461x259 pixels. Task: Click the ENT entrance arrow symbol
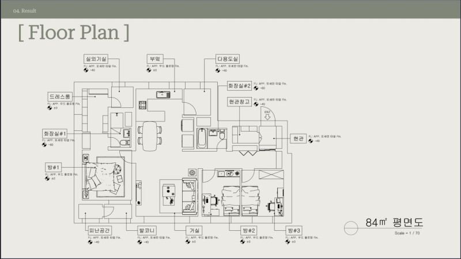(267, 117)
